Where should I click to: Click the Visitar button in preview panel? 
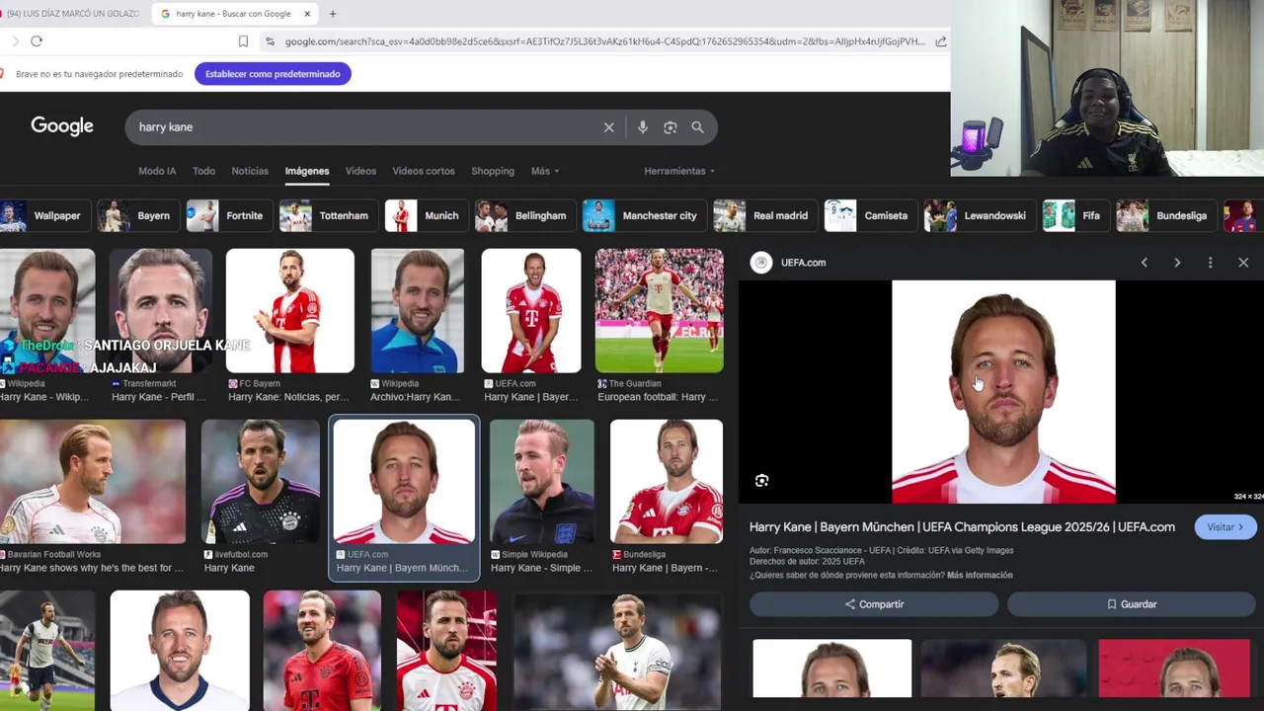pos(1224,527)
